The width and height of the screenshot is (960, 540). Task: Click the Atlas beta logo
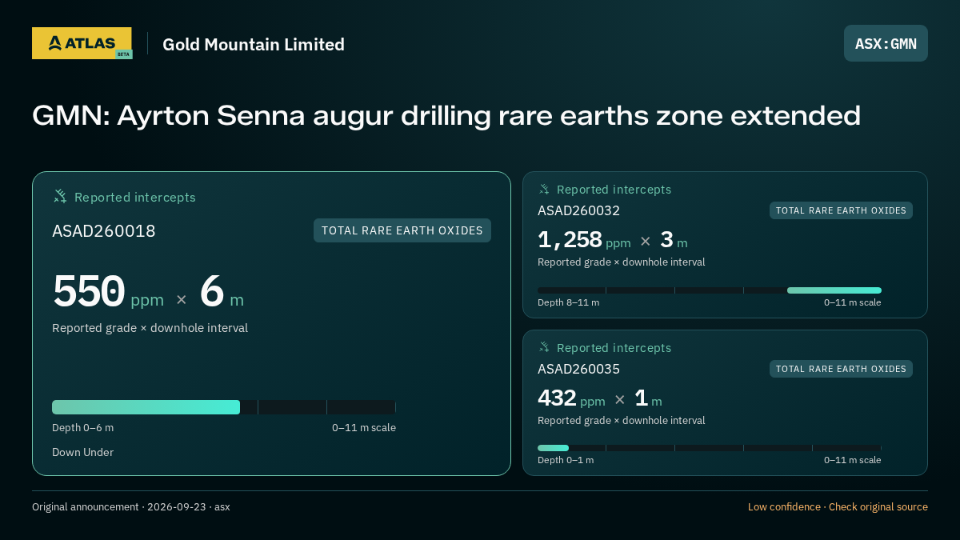tap(82, 43)
